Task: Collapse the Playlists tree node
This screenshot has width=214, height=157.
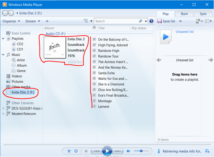Action: coord(3,39)
